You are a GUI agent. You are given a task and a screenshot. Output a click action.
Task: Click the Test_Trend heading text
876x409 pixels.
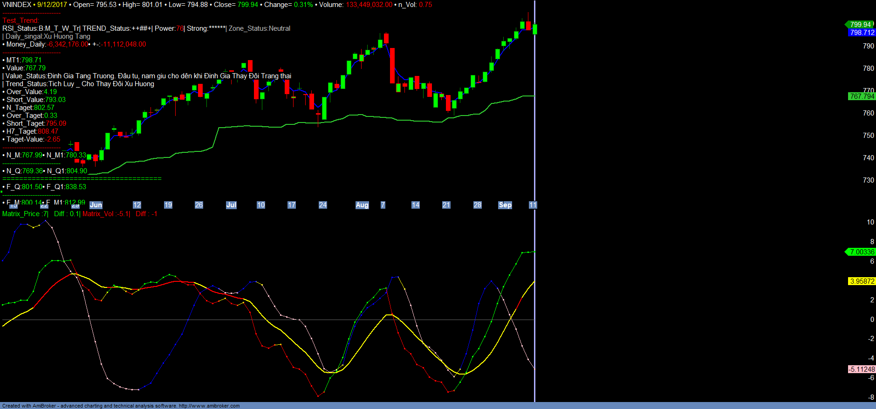(x=21, y=20)
